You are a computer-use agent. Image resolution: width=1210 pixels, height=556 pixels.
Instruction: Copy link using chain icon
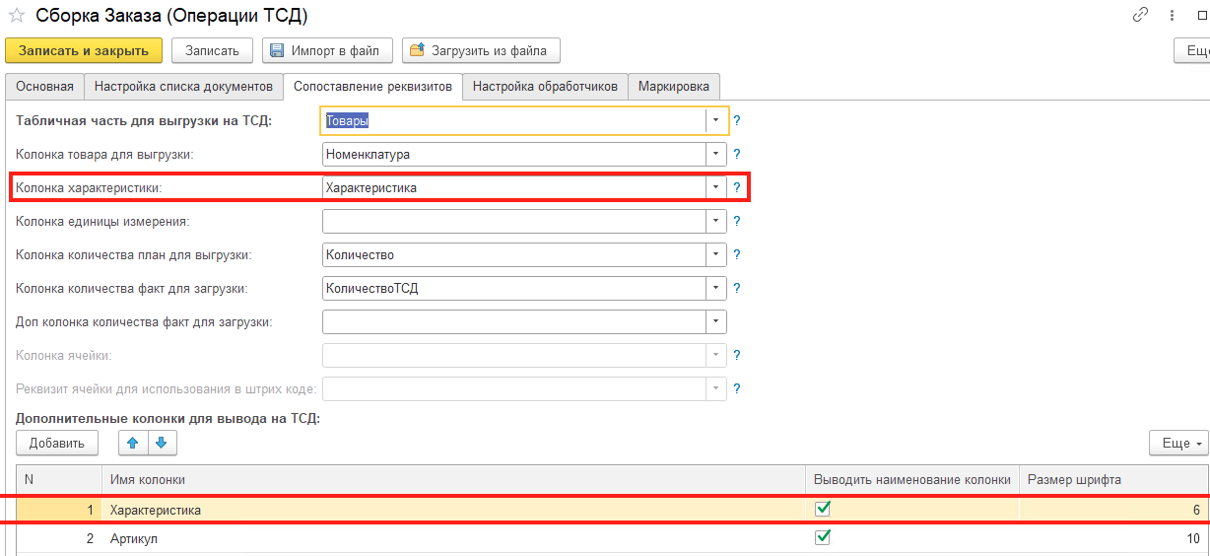(x=1141, y=15)
